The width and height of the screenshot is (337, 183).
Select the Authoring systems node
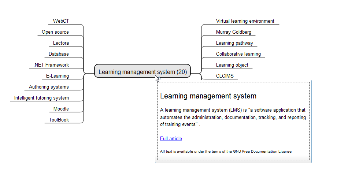coord(49,87)
